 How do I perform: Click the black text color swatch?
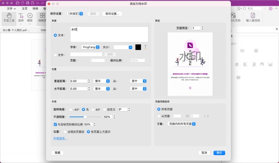click(x=138, y=47)
